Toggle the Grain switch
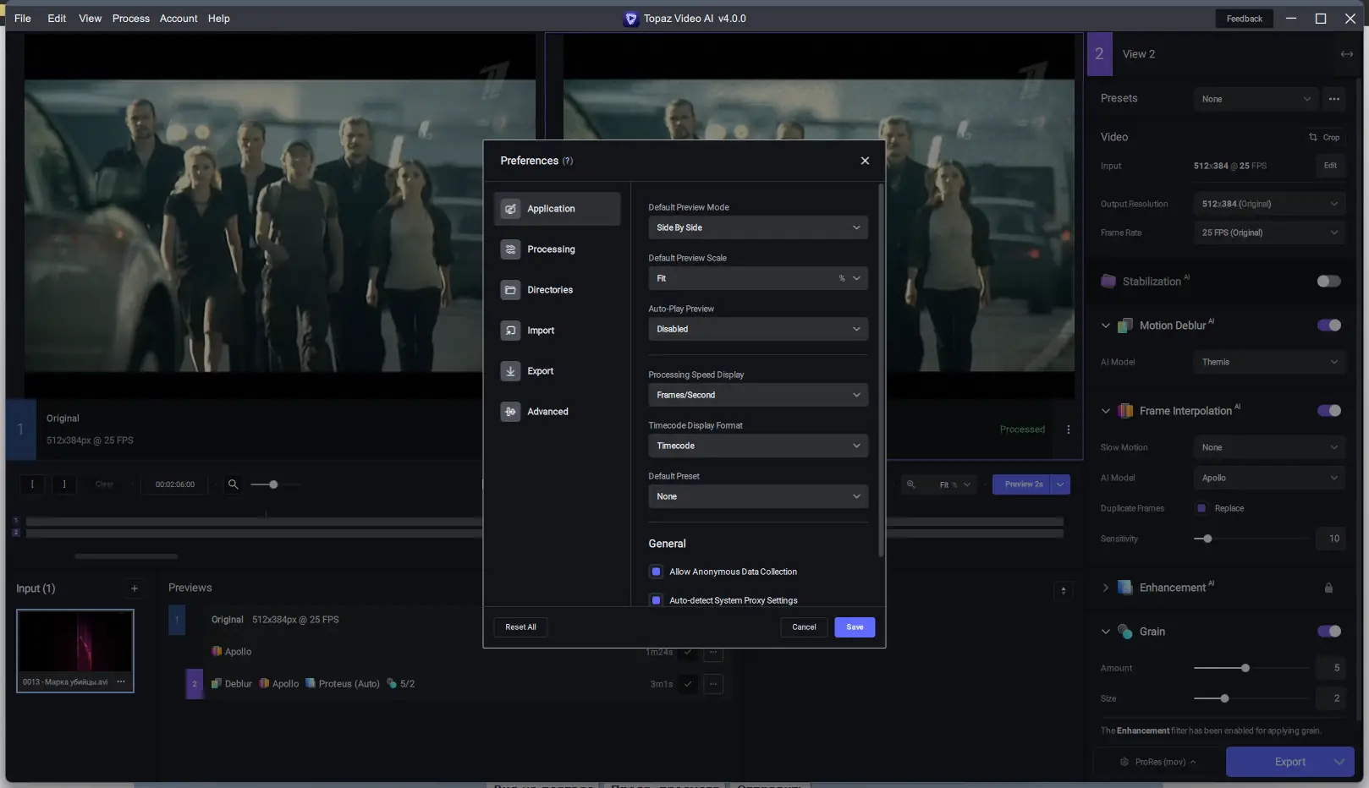 1328,632
